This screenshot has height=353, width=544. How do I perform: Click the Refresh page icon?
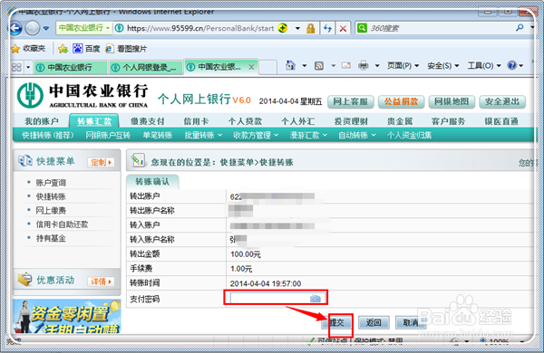tap(327, 28)
